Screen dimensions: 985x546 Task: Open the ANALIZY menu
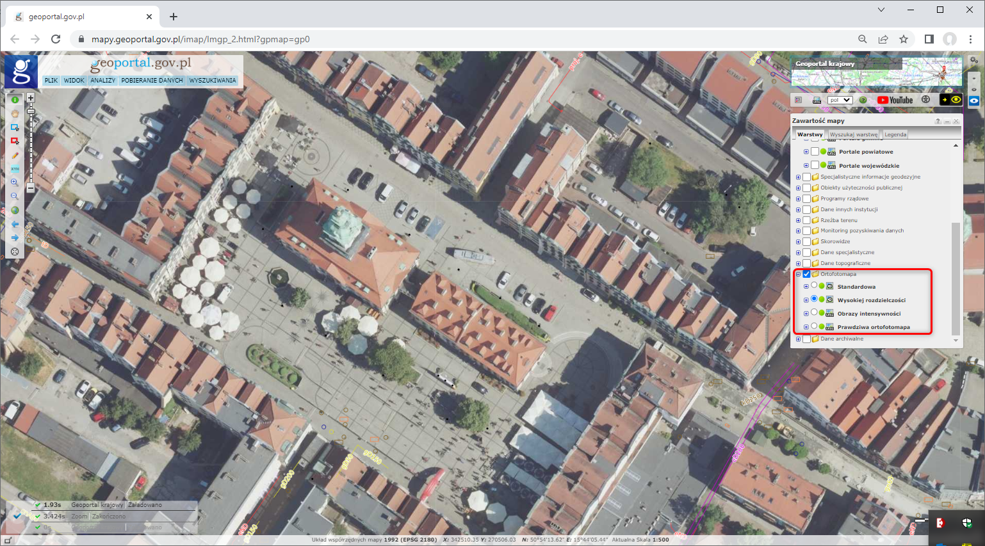pyautogui.click(x=102, y=81)
